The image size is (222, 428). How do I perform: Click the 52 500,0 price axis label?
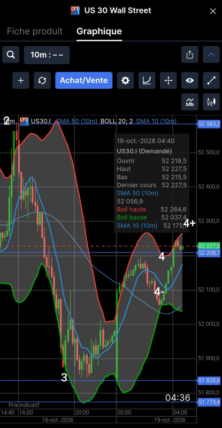point(209,152)
